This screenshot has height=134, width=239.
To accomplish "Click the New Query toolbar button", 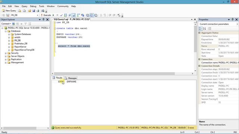I will click(x=9, y=11).
